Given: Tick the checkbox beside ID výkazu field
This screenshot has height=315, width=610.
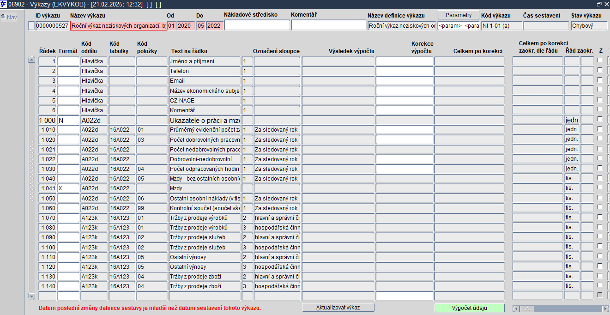Looking at the screenshot, I should tap(31, 26).
